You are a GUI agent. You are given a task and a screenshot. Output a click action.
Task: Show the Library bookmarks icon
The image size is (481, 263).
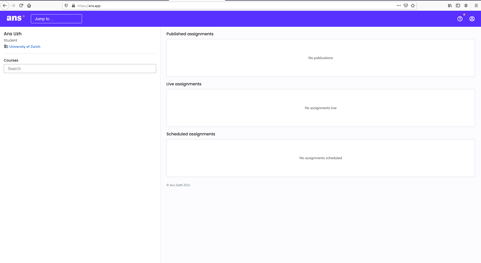pos(450,6)
